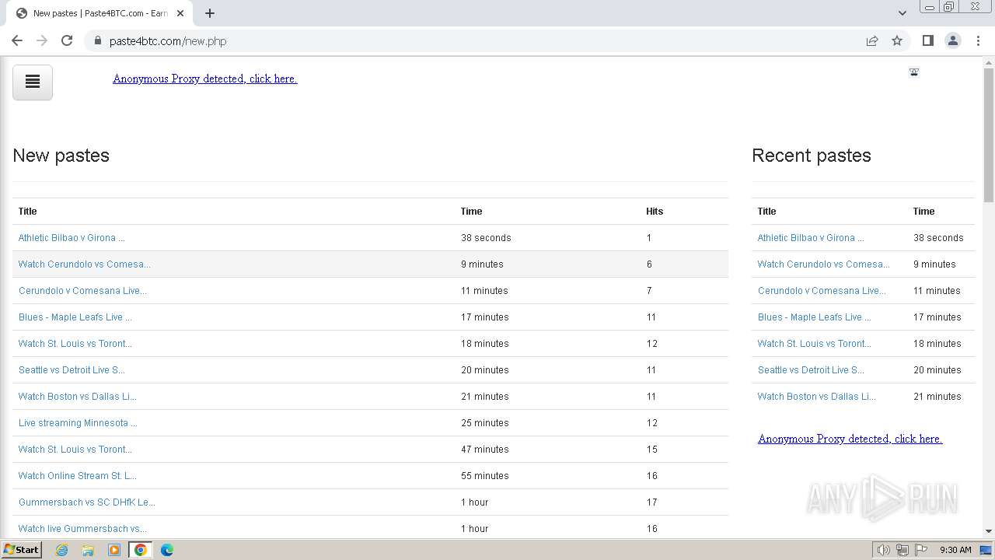The image size is (995, 560).
Task: Switch to Chrome taskbar icon
Action: [140, 550]
